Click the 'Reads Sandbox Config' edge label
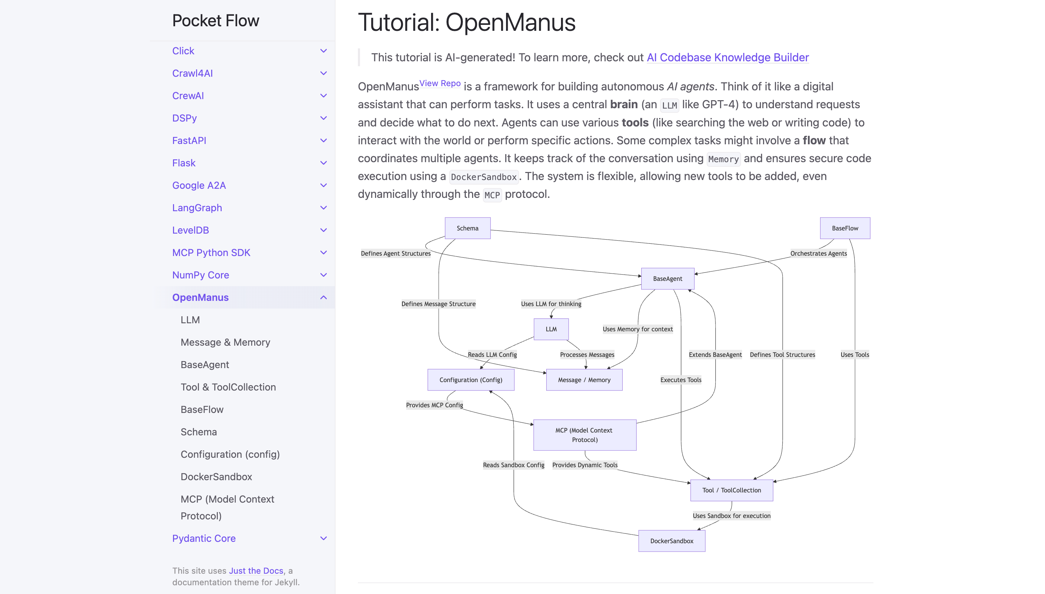 (x=513, y=465)
